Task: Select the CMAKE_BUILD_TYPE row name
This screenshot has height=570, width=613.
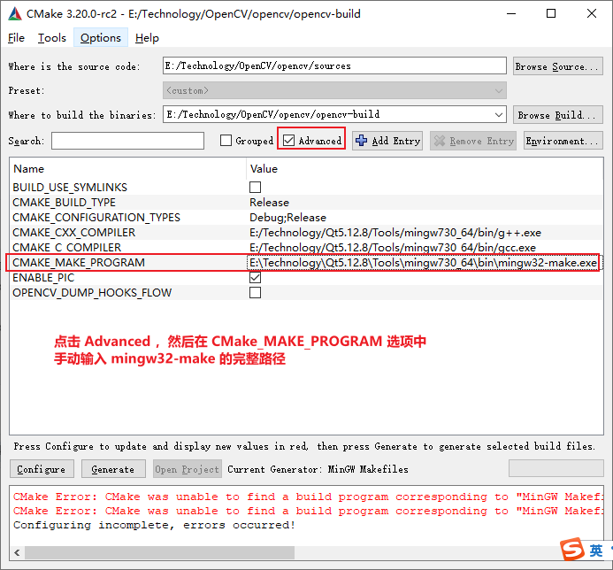Action: click(64, 203)
